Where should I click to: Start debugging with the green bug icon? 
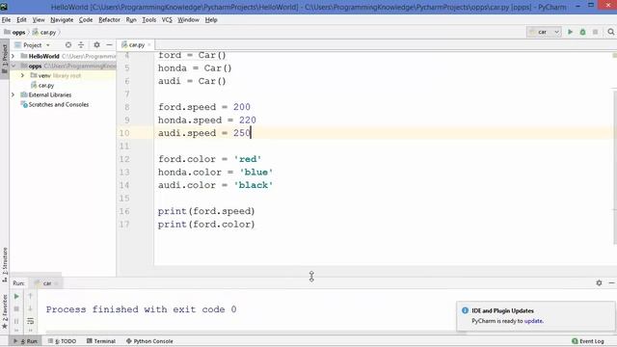[582, 32]
